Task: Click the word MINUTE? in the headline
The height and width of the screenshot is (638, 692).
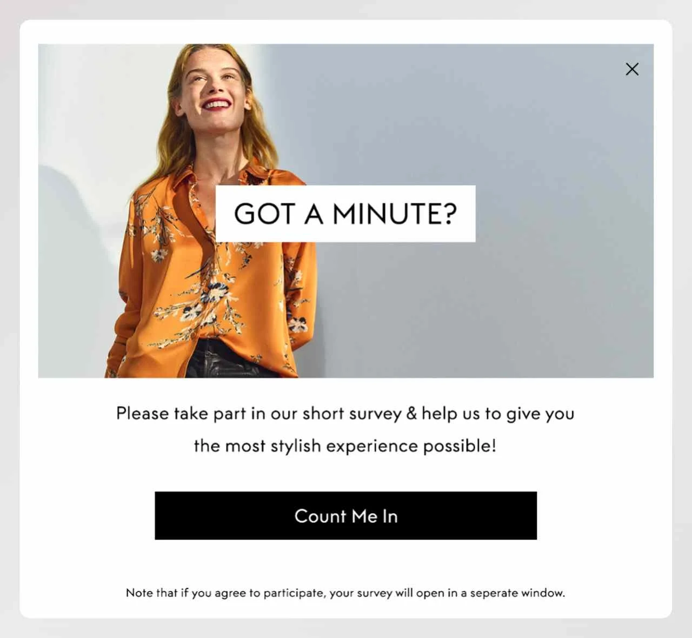Action: tap(395, 214)
